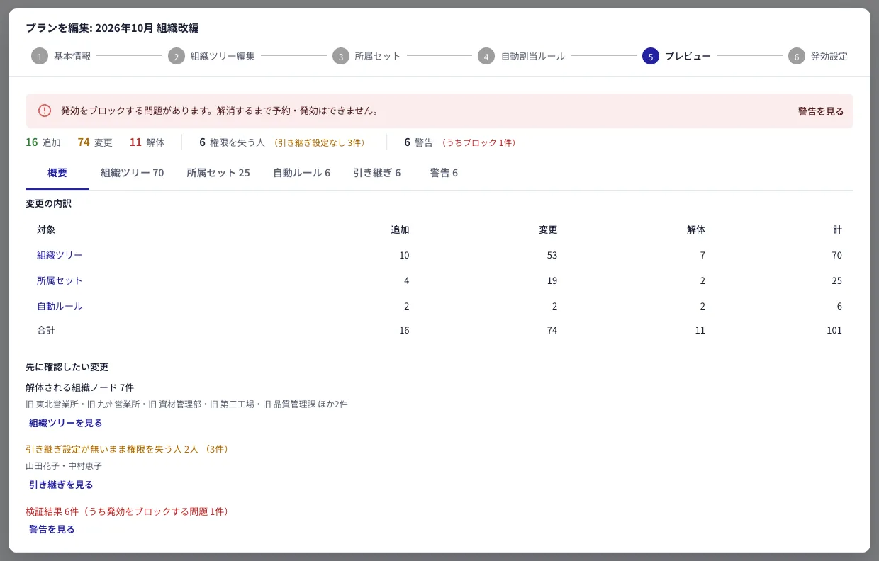Switch to the 組織ツリー 70 tab
The width and height of the screenshot is (879, 561).
click(132, 173)
